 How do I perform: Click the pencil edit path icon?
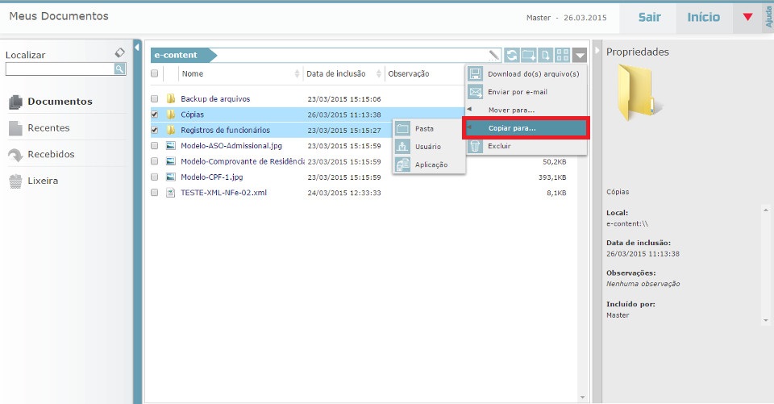pos(494,56)
